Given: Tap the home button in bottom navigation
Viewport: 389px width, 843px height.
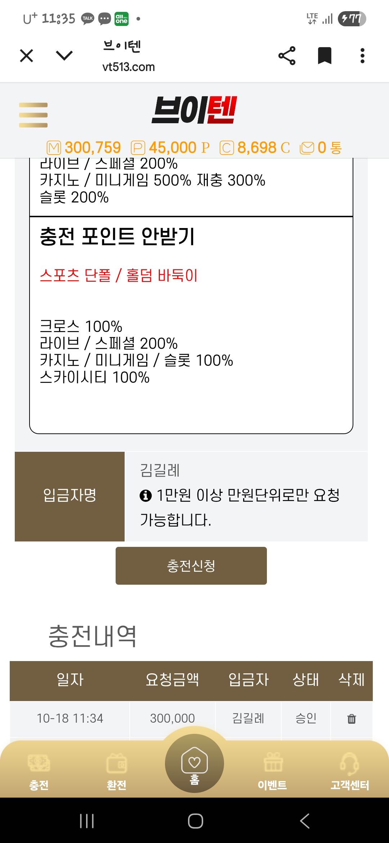Looking at the screenshot, I should [194, 763].
